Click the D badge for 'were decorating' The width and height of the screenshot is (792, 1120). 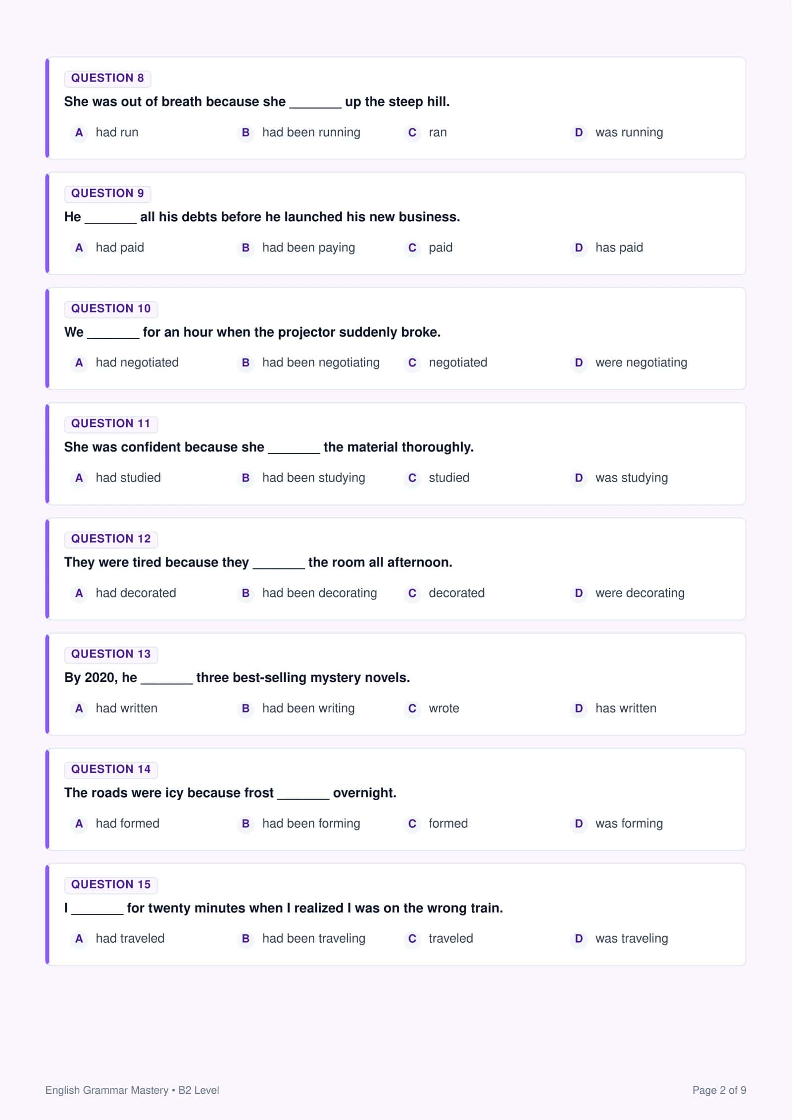pos(579,593)
